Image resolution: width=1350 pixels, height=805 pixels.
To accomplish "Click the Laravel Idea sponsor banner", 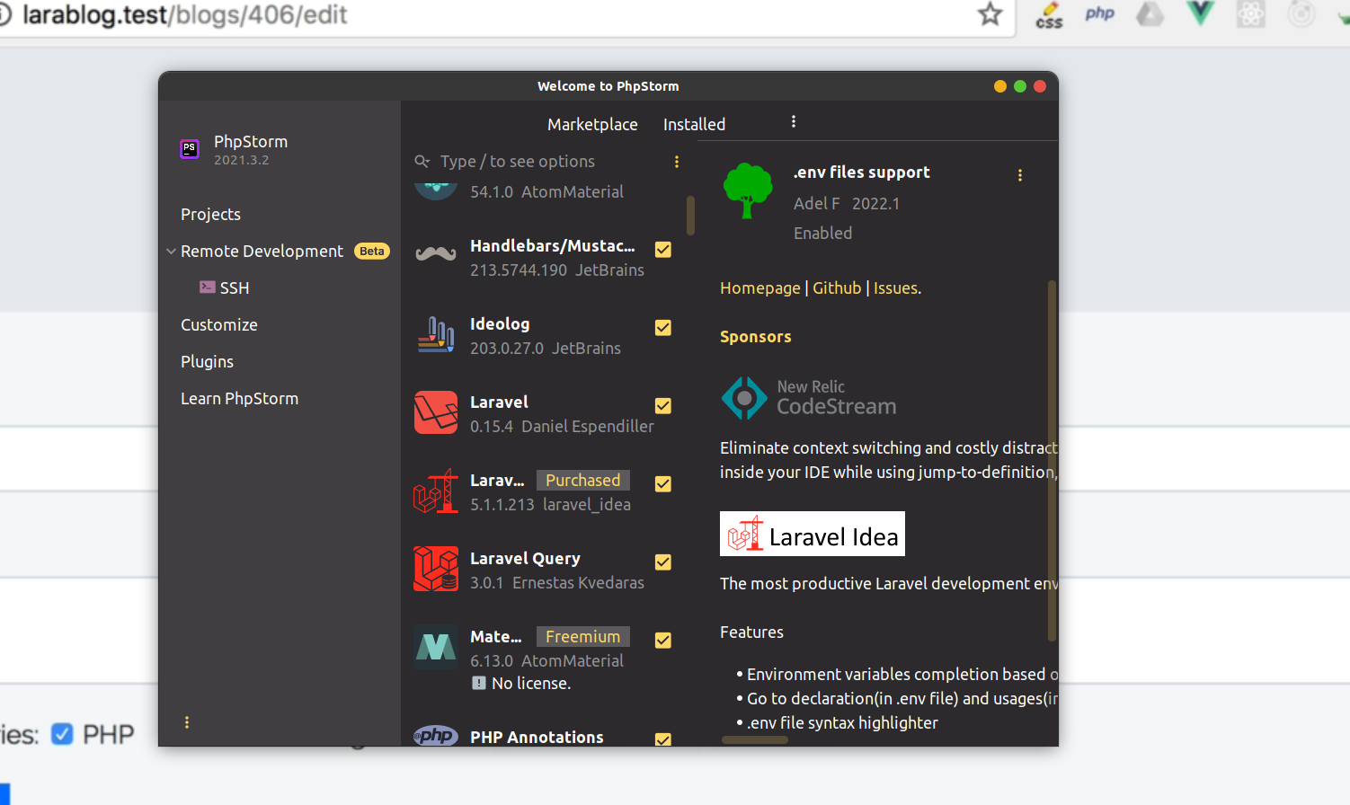I will point(813,534).
